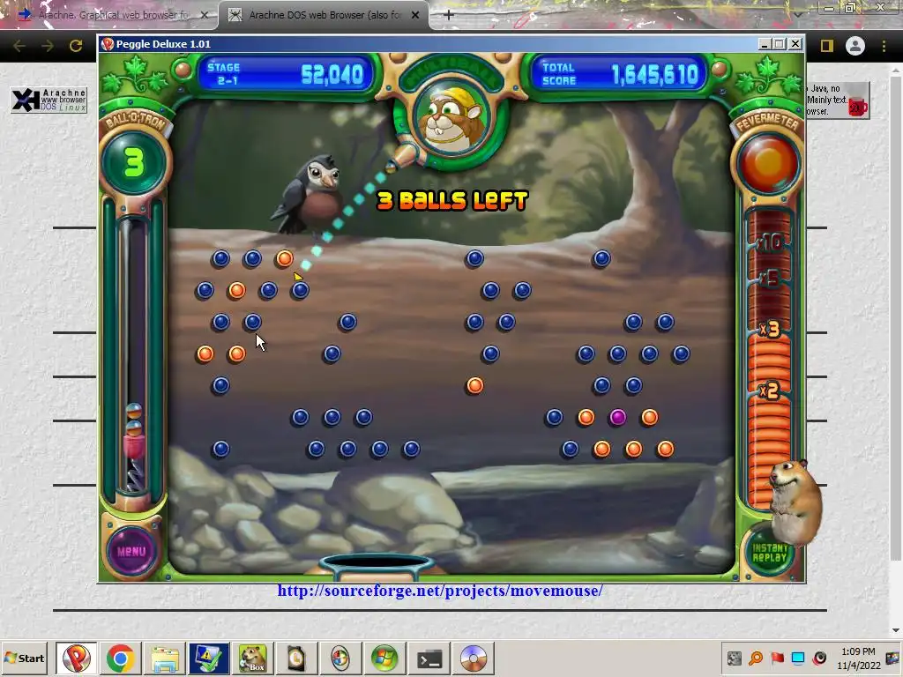Image resolution: width=903 pixels, height=677 pixels.
Task: Reload the page in Chrome
Action: (76, 46)
